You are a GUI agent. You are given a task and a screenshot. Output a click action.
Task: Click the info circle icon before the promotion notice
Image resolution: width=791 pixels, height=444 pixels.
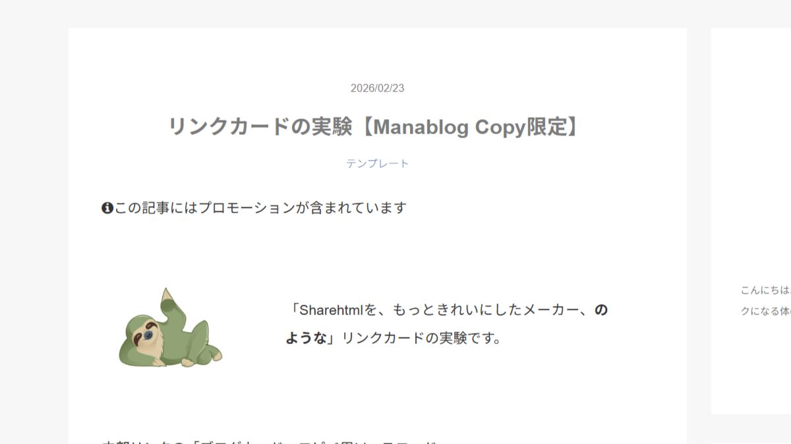[x=107, y=209]
